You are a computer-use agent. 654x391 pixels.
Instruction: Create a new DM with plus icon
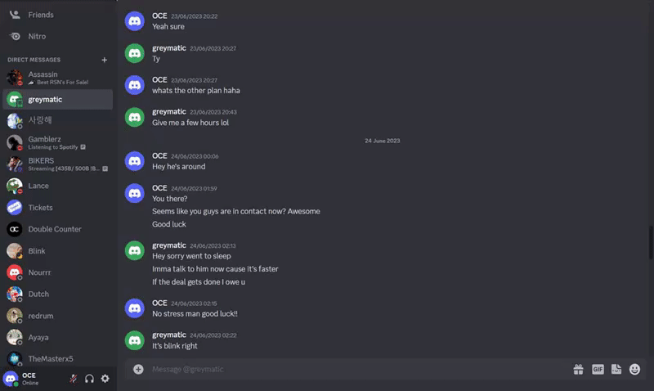point(105,60)
